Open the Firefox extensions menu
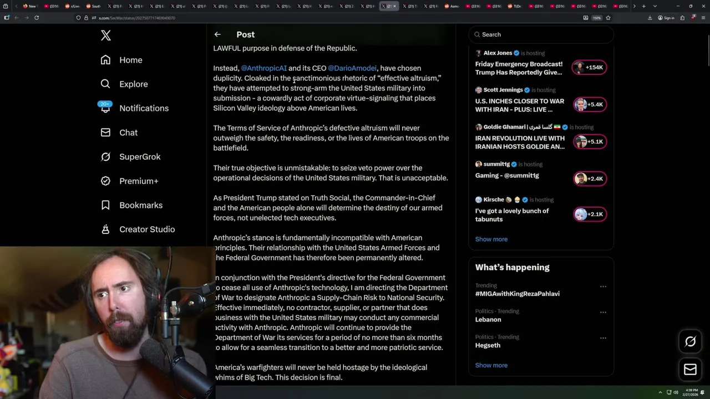Viewport: 710px width, 399px height. tap(682, 18)
